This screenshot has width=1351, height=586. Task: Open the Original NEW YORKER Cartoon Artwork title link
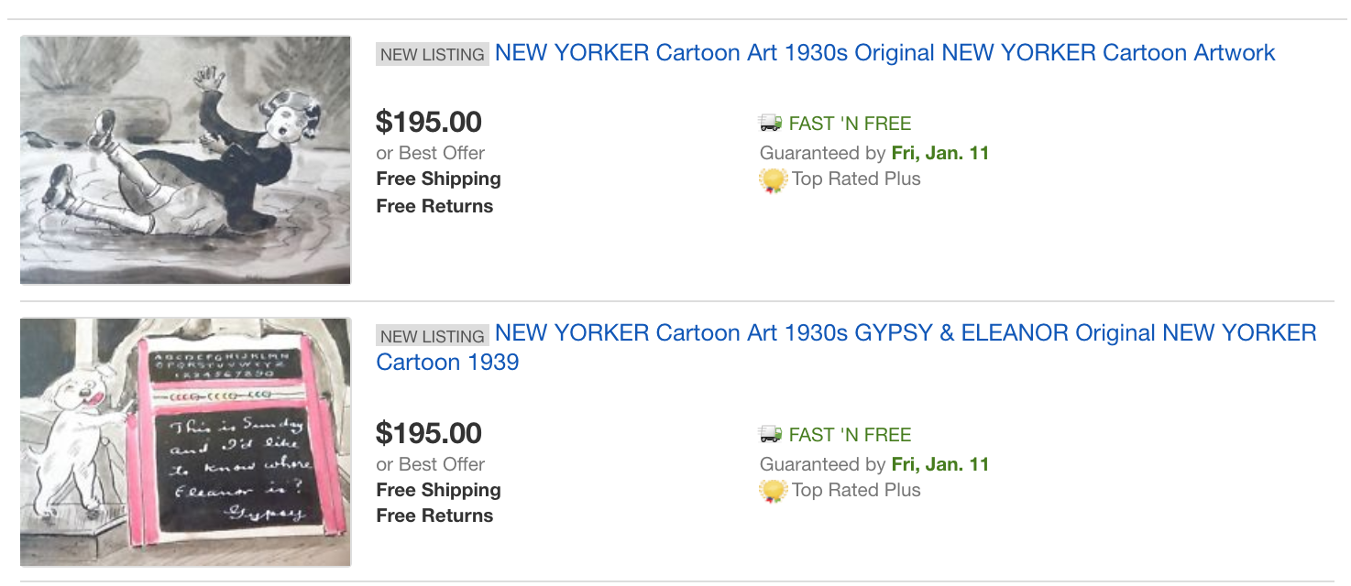884,53
